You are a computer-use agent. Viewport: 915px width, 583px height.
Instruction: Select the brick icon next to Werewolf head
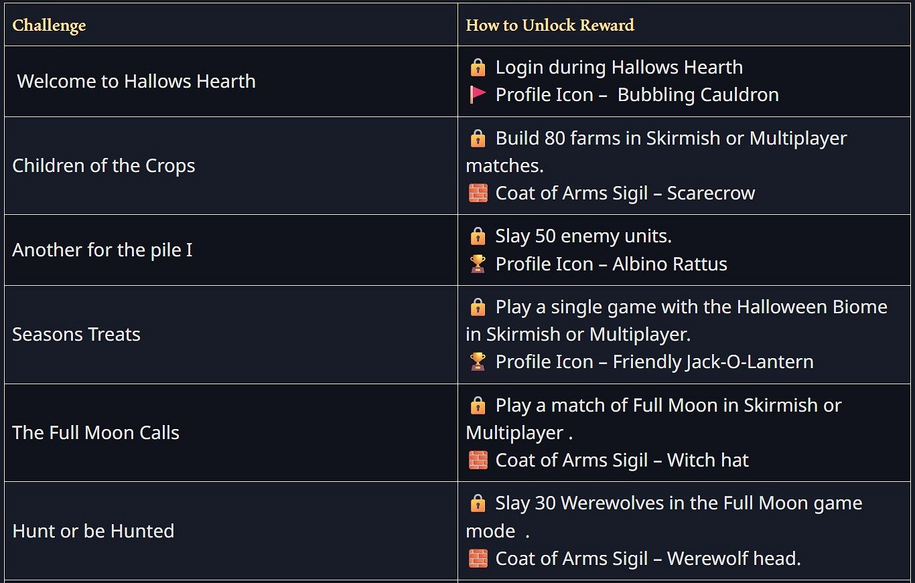(478, 558)
